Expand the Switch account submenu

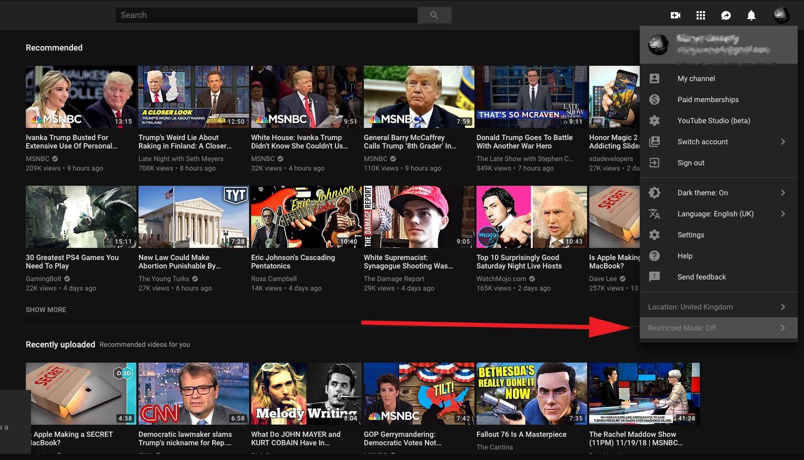click(x=782, y=141)
